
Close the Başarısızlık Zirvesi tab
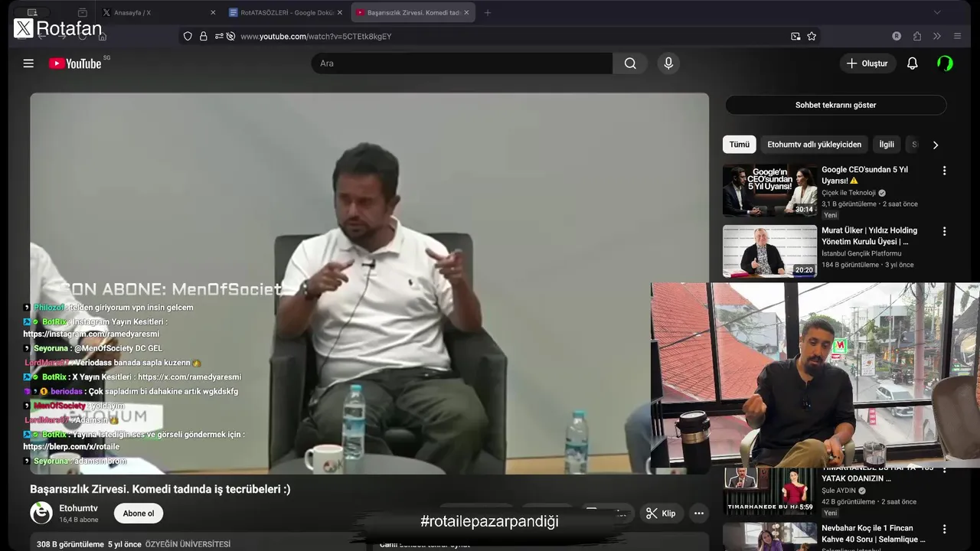coord(467,12)
